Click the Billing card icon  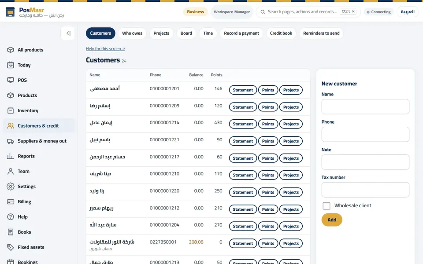(11, 202)
